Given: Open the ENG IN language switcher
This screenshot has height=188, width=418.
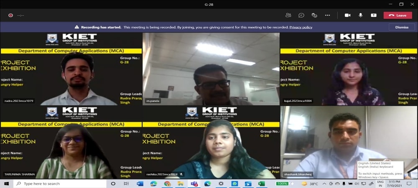Looking at the screenshot, I should click(x=380, y=184).
